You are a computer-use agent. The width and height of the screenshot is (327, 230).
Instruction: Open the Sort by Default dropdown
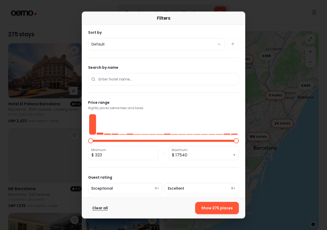[156, 44]
